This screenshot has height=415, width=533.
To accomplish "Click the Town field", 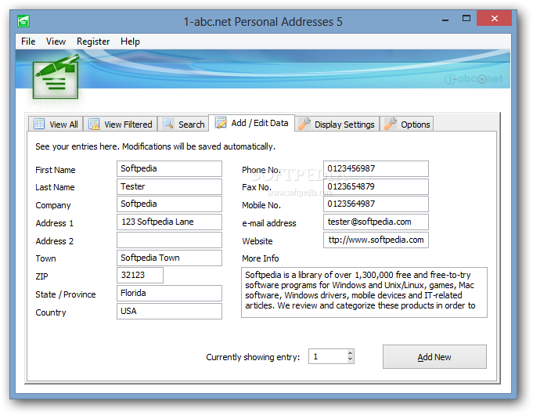I will click(x=169, y=258).
